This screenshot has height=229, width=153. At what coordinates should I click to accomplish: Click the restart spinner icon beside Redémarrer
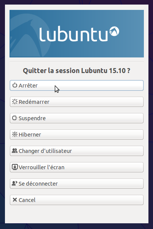pyautogui.click(x=15, y=102)
